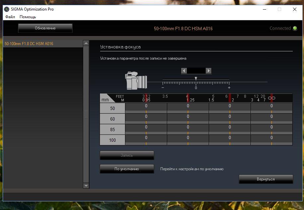The width and height of the screenshot is (304, 210).
Task: Click the black focus value field between the arrows
Action: pyautogui.click(x=196, y=71)
